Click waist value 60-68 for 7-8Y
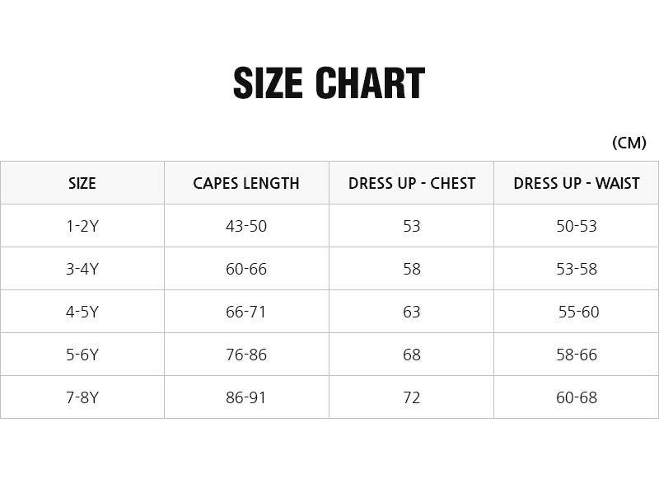Image resolution: width=659 pixels, height=484 pixels. click(x=577, y=397)
